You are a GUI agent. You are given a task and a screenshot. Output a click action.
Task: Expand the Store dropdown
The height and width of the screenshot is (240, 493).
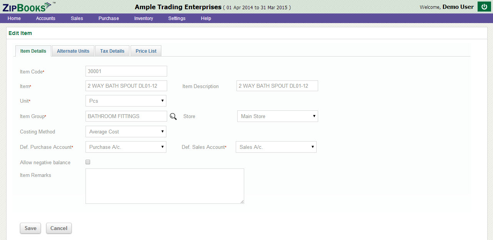click(277, 117)
